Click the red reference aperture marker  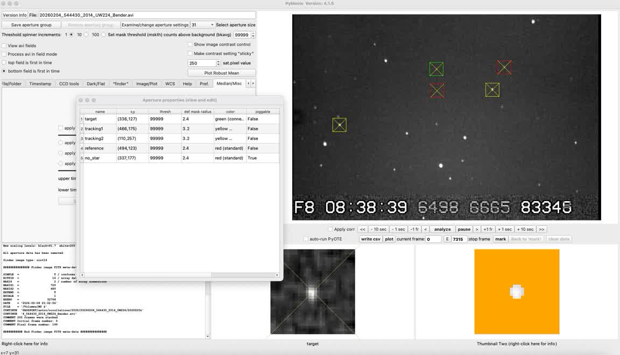pos(504,67)
